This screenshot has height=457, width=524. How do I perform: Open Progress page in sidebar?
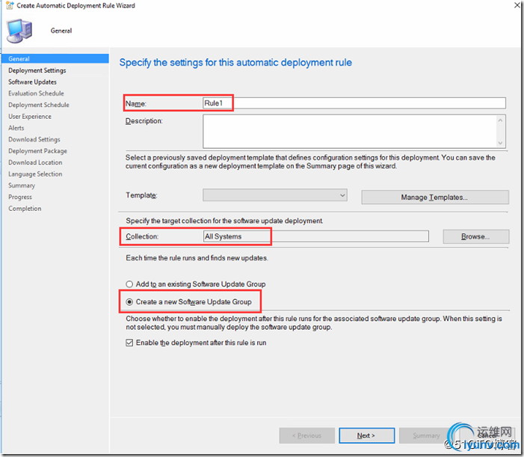[20, 197]
